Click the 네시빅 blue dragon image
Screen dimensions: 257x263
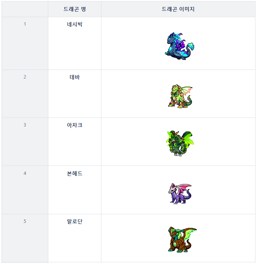pyautogui.click(x=179, y=46)
